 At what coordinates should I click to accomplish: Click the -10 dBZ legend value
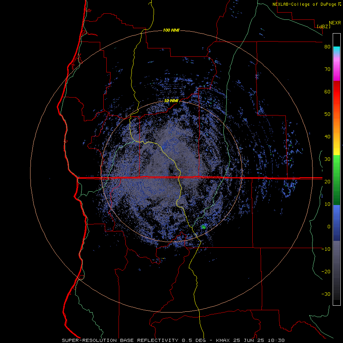coord(326,249)
